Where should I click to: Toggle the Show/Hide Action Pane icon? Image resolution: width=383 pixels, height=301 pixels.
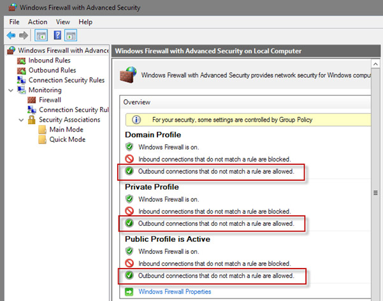pyautogui.click(x=71, y=36)
